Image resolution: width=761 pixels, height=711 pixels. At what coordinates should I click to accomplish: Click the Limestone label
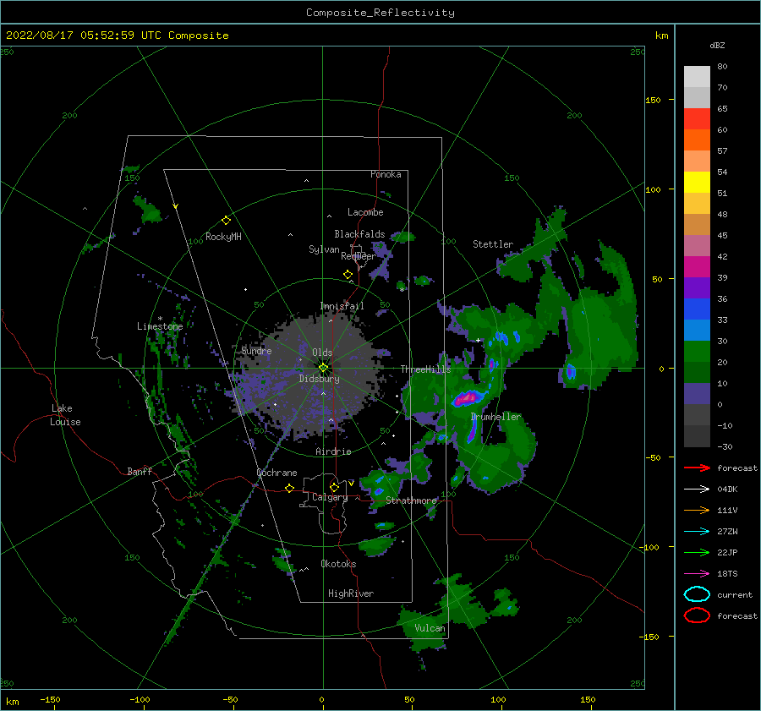click(160, 326)
